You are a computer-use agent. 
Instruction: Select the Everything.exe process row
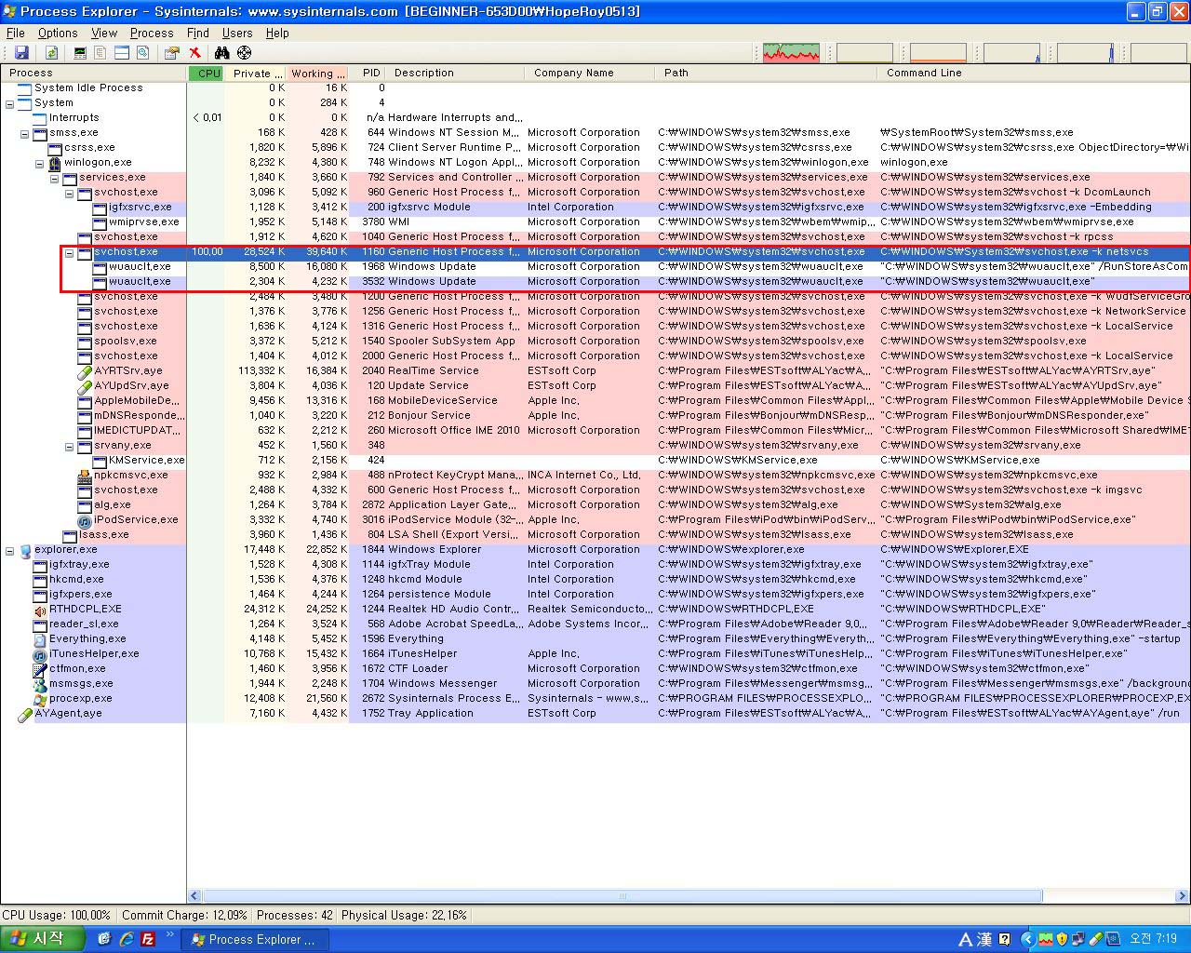(595, 638)
